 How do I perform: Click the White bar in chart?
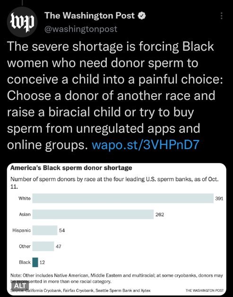123,198
